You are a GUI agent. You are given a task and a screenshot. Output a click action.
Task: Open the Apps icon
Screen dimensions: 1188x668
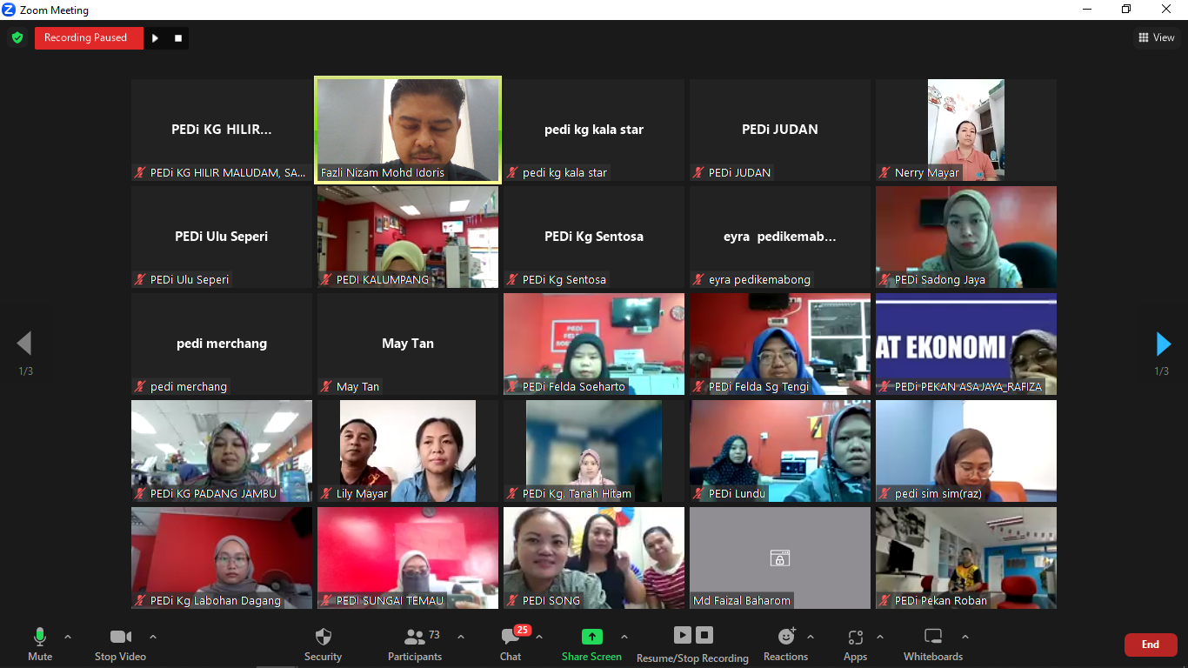click(x=855, y=638)
